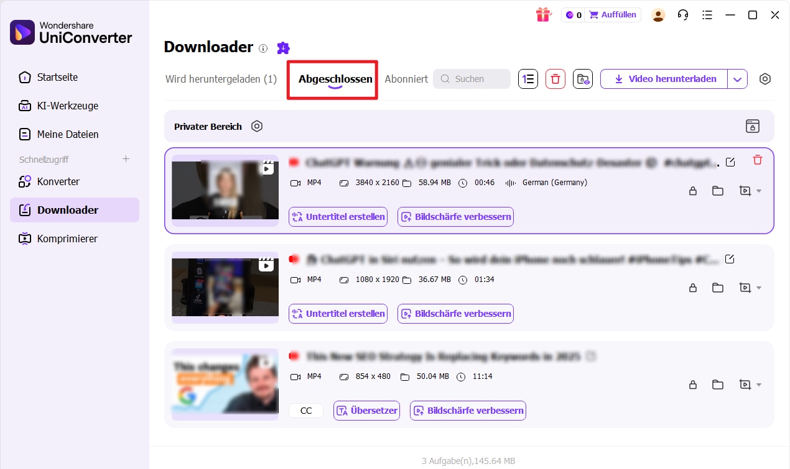
Task: Click Übersetzer on the SEO video
Action: pyautogui.click(x=366, y=411)
